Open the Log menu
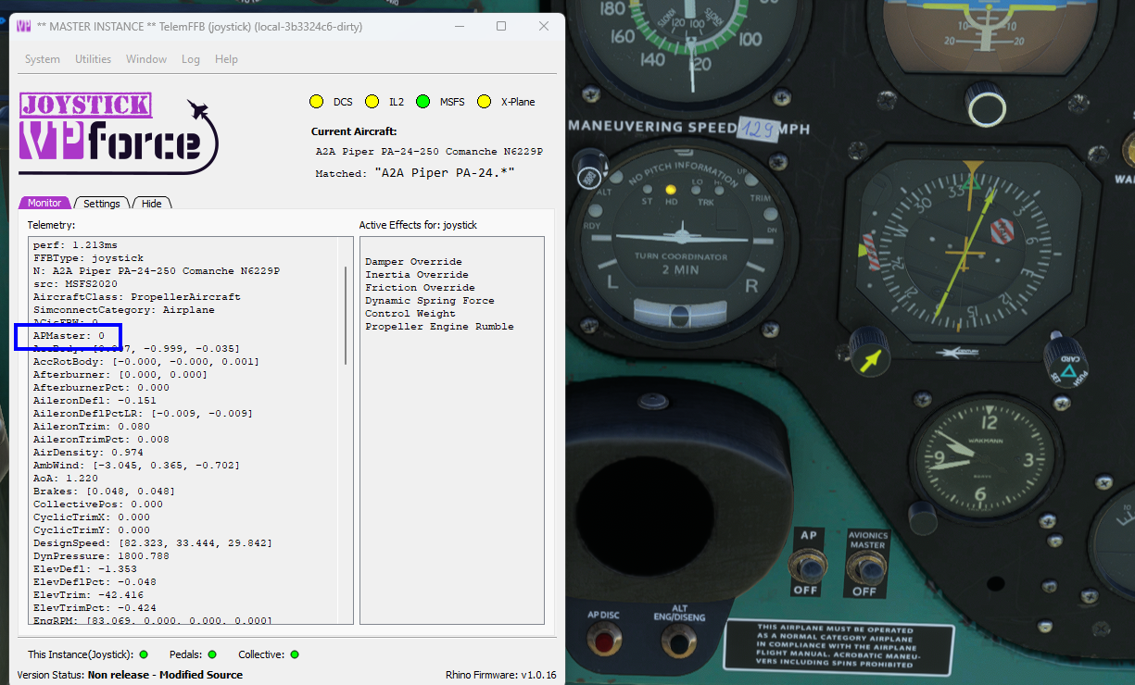 coord(191,59)
